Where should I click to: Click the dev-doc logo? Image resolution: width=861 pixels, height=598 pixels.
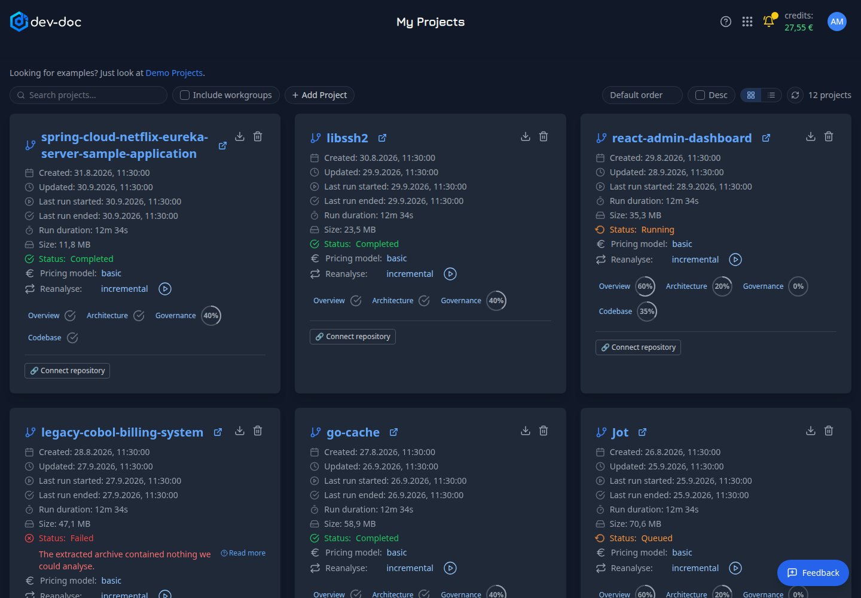click(x=45, y=22)
